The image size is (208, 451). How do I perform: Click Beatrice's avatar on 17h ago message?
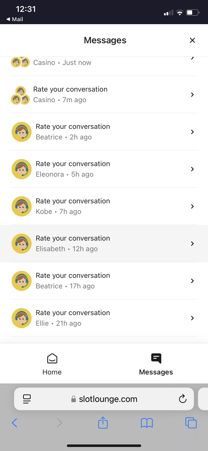coord(22,281)
